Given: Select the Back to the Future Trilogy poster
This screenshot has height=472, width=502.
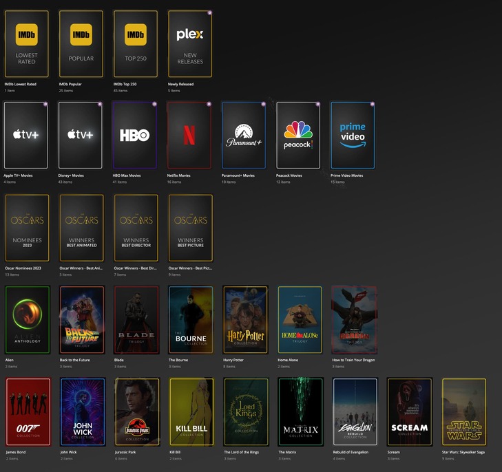Looking at the screenshot, I should [82, 320].
